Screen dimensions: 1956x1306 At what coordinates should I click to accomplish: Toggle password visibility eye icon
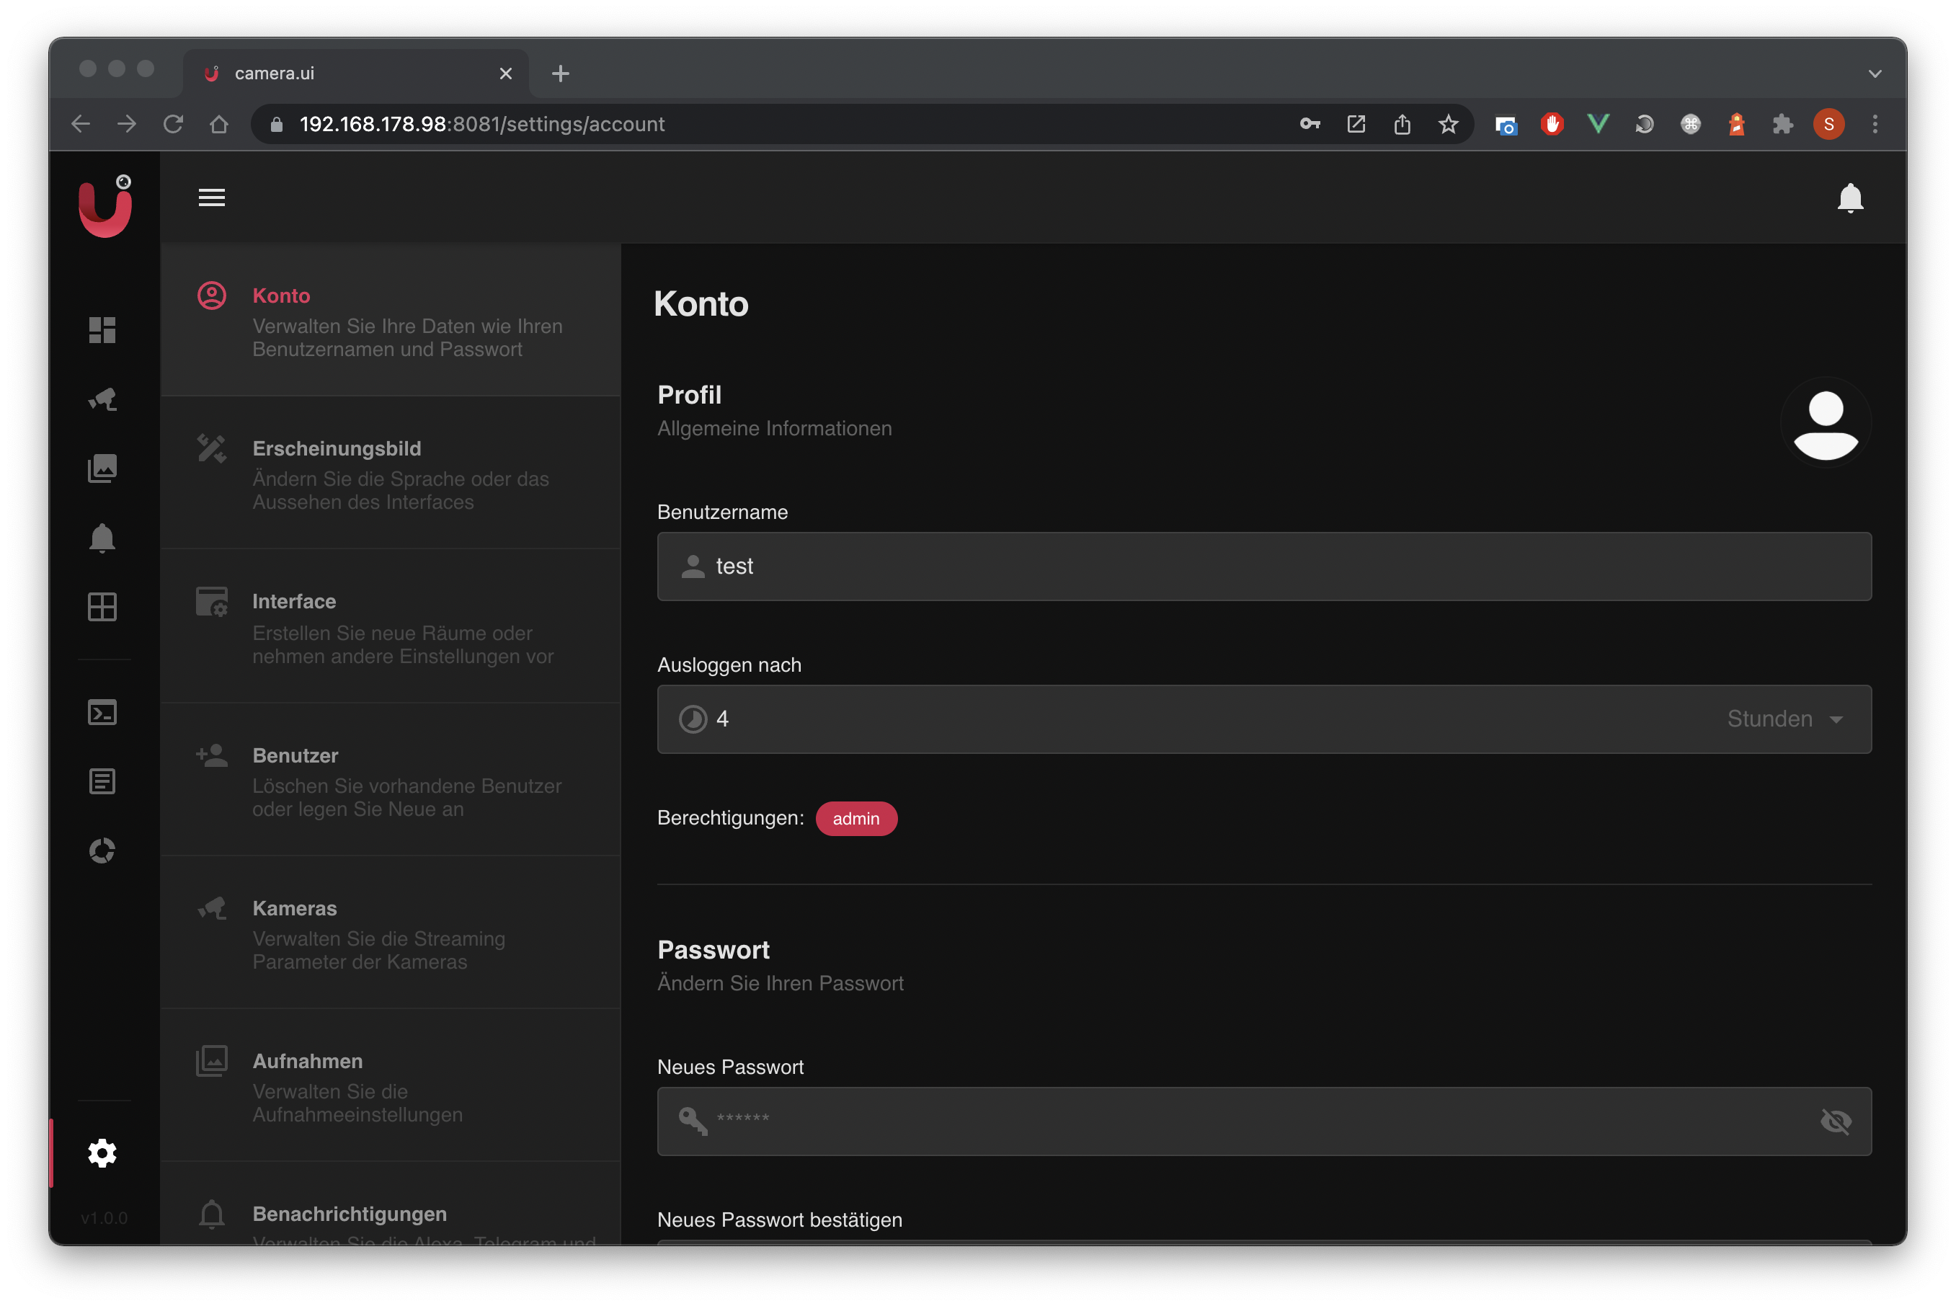point(1835,1118)
